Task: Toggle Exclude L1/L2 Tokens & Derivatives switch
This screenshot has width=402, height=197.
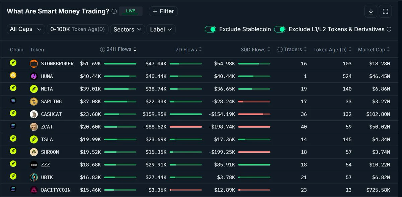Action: (280, 29)
